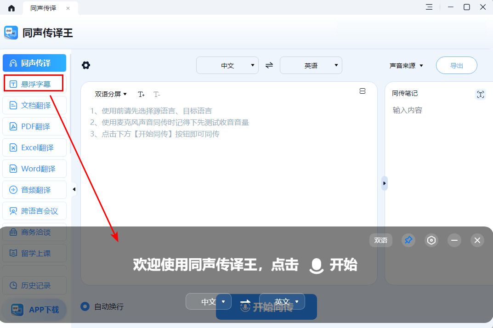Click the text recognition icon in 同传笔记
This screenshot has width=493, height=328.
(481, 94)
